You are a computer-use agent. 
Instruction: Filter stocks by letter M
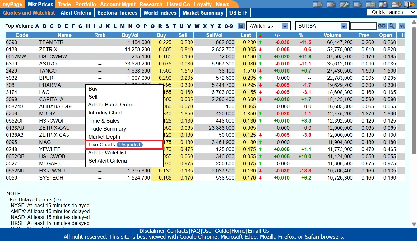(122, 26)
